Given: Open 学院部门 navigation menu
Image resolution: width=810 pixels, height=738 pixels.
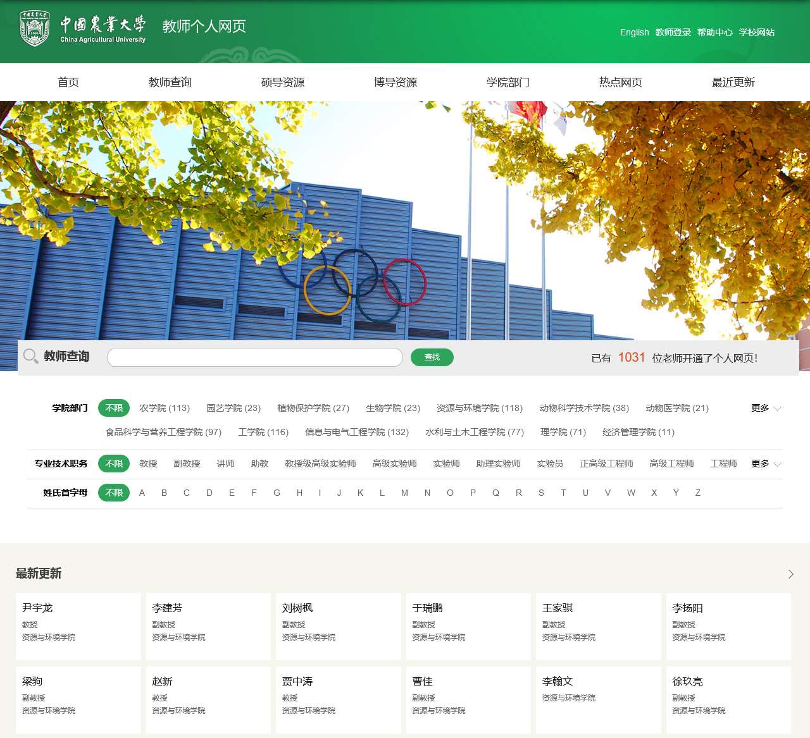Looking at the screenshot, I should coord(508,82).
